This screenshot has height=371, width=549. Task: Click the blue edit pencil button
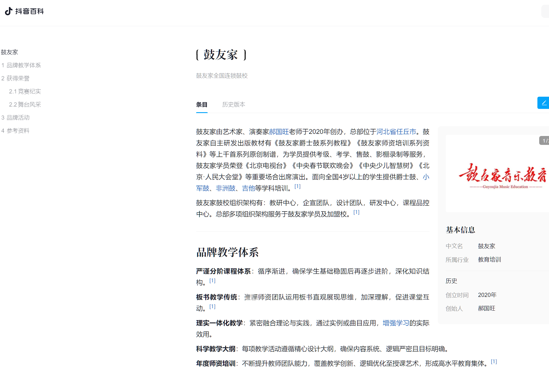(x=543, y=103)
